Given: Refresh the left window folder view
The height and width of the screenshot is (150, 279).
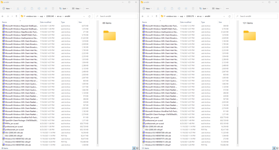Looking at the screenshot, I should click(89, 16).
